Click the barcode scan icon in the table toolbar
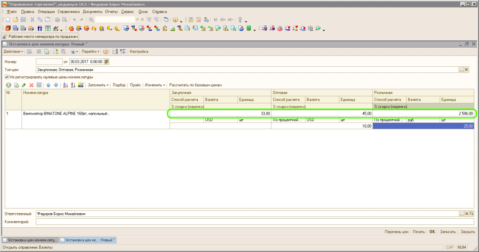 (80, 85)
